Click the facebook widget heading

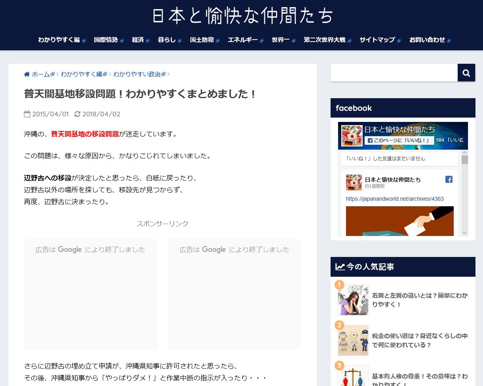(354, 108)
